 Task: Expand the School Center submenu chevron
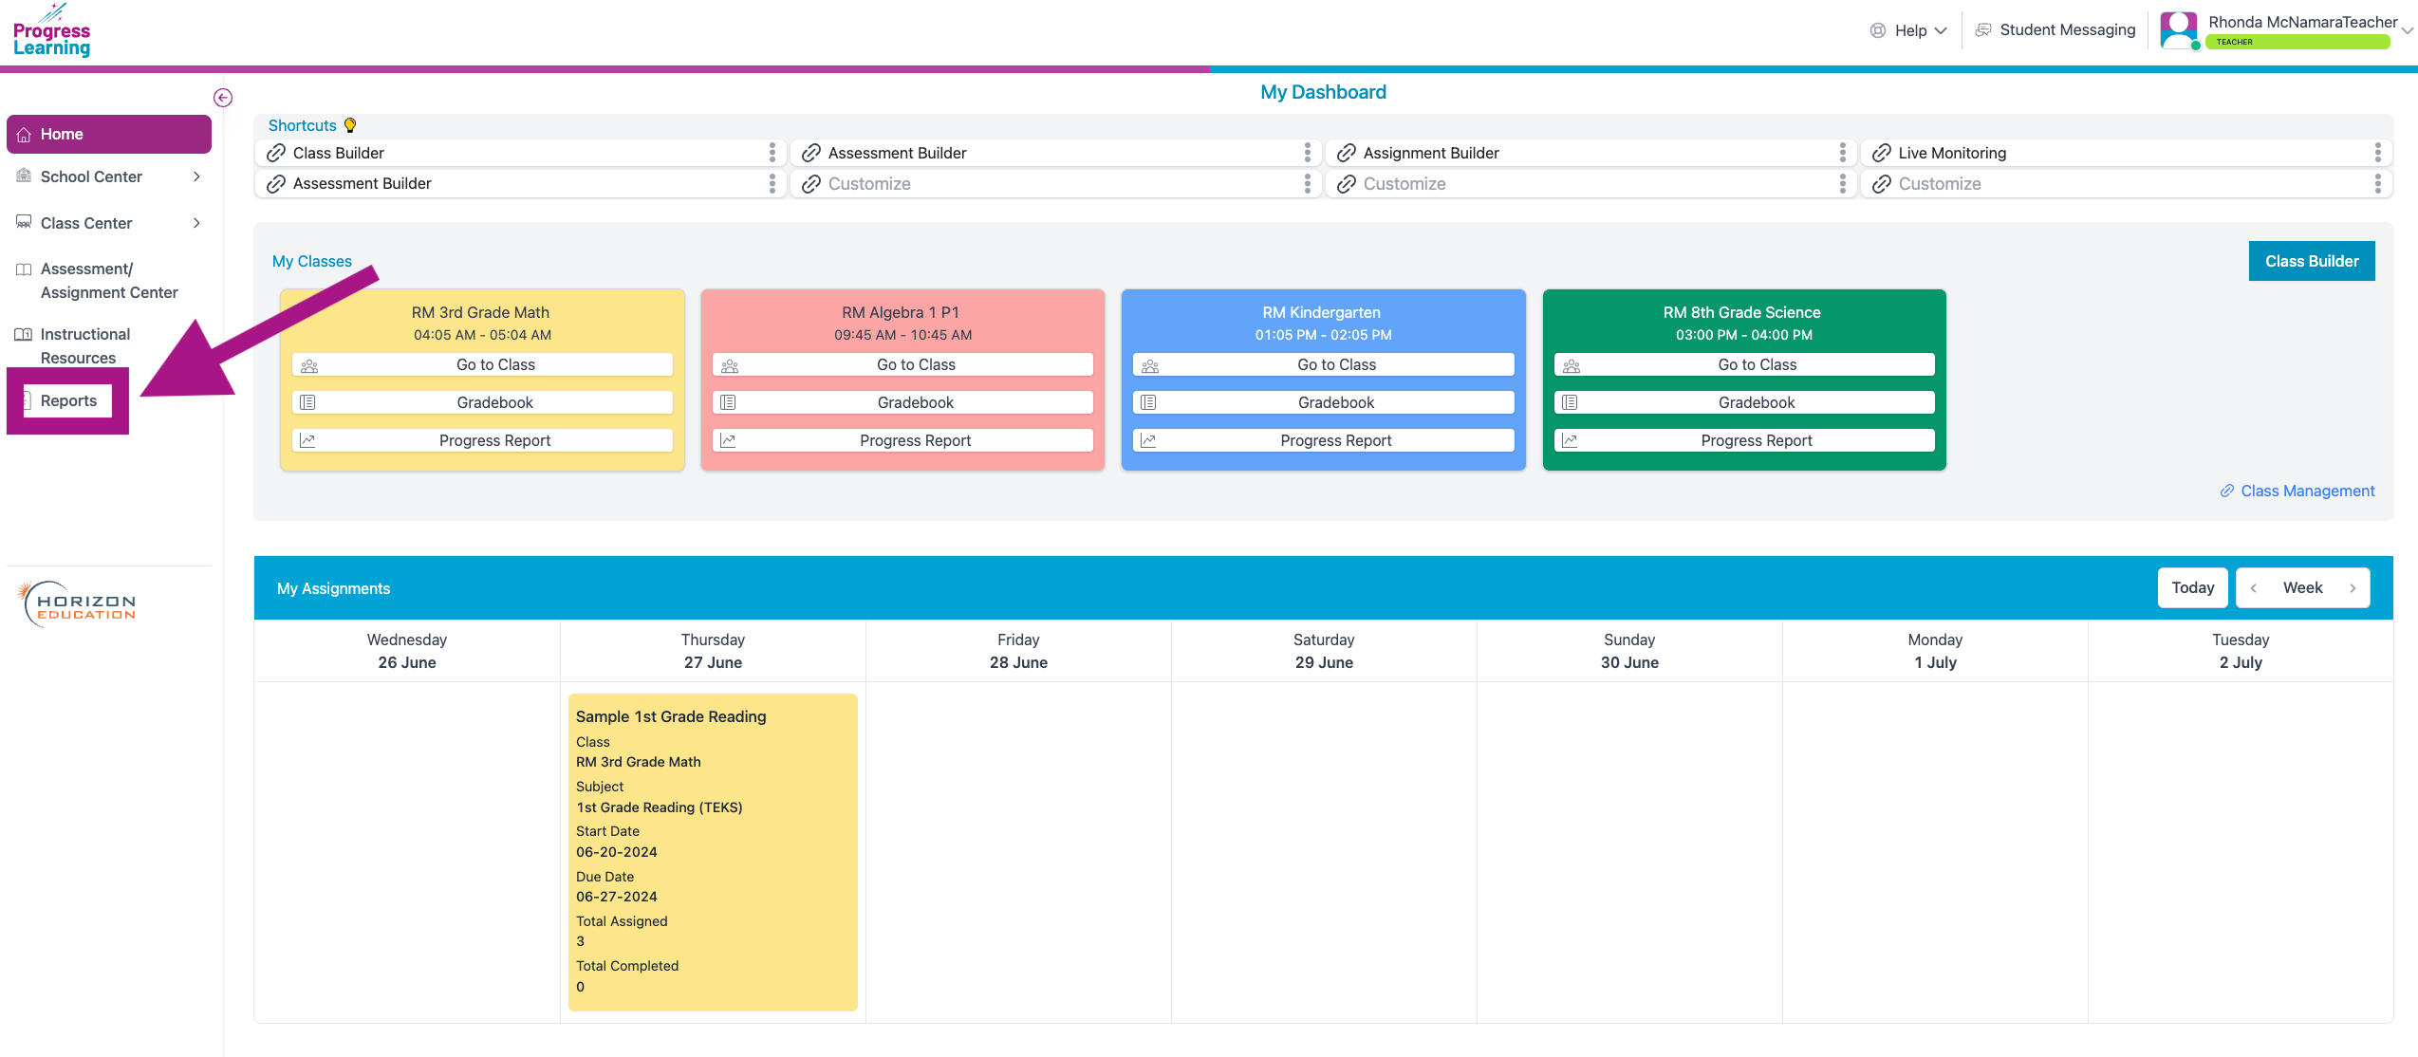pyautogui.click(x=196, y=176)
